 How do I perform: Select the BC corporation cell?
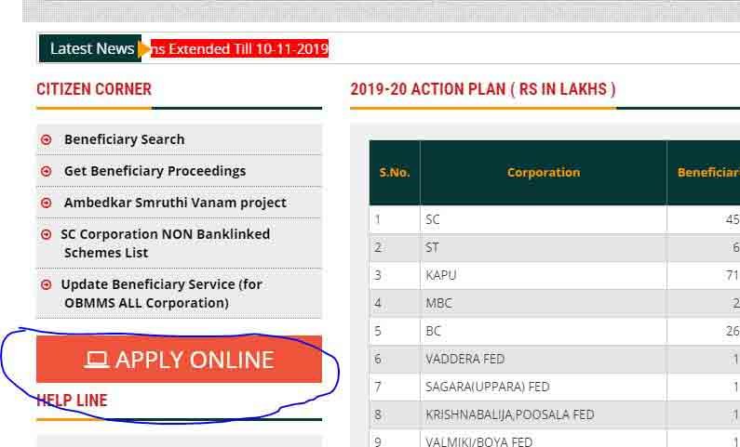544,331
